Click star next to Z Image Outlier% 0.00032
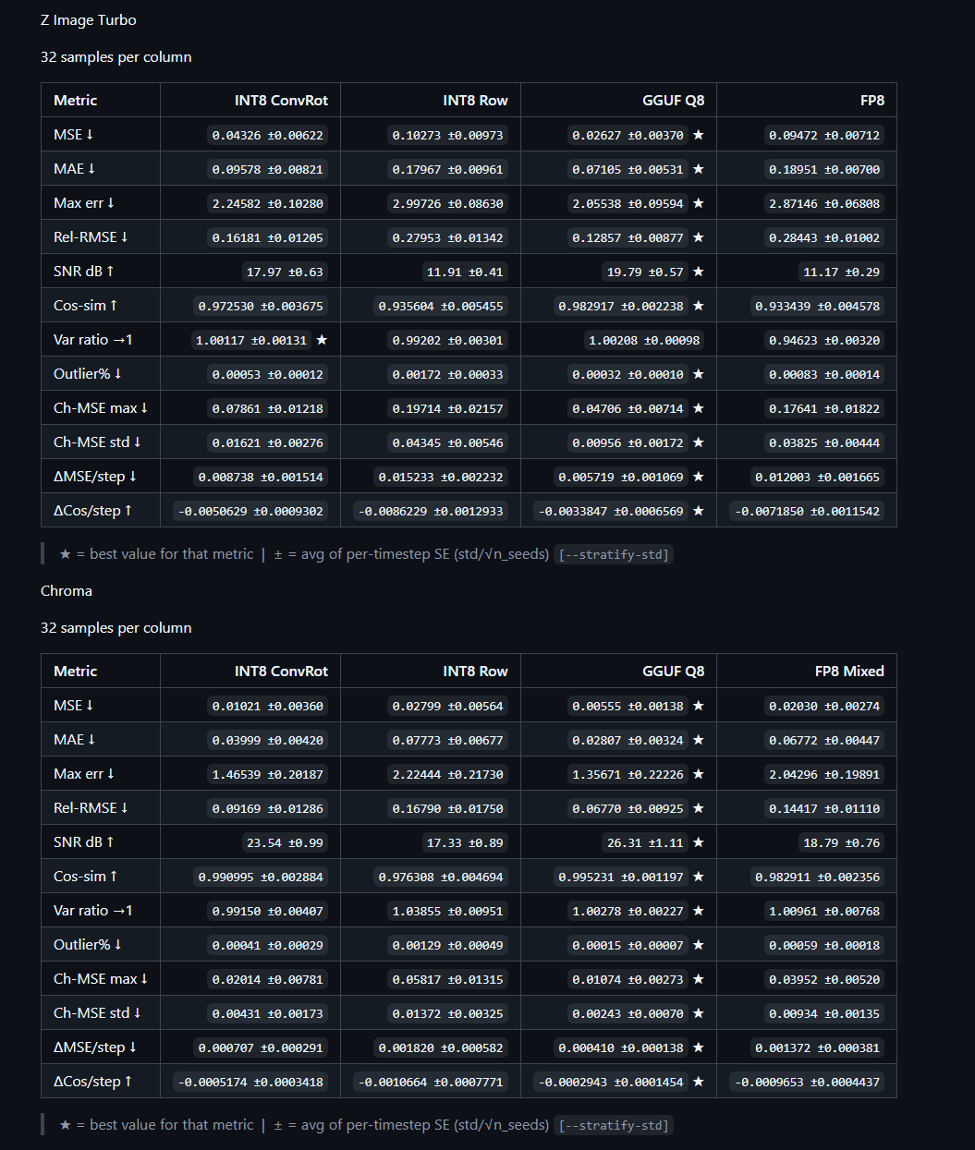975x1150 pixels. pyautogui.click(x=698, y=374)
